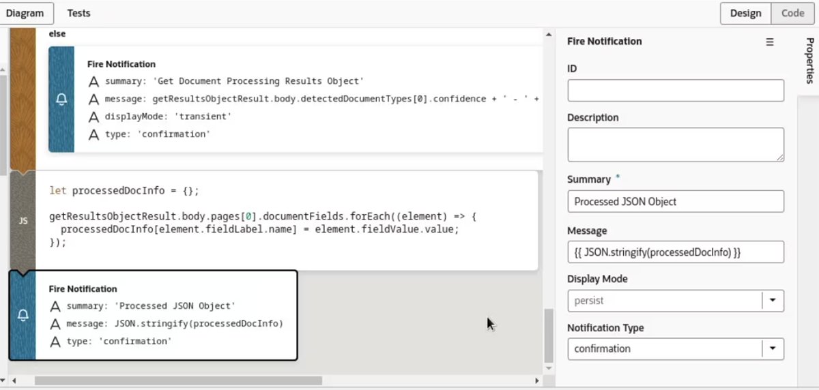Click the Display Mode 'persist' combo box

675,301
